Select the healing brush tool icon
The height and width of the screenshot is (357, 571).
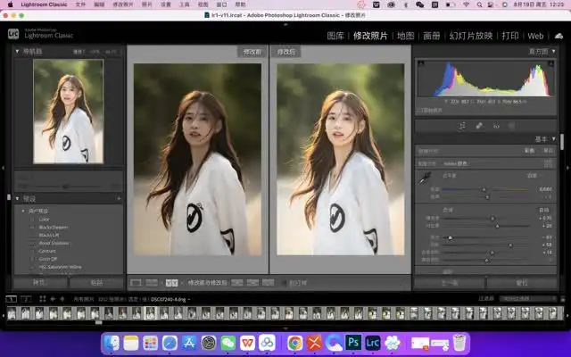click(479, 126)
